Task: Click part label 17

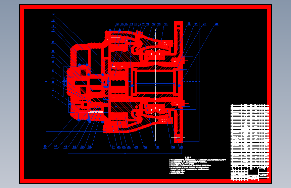Action: [x=131, y=24]
